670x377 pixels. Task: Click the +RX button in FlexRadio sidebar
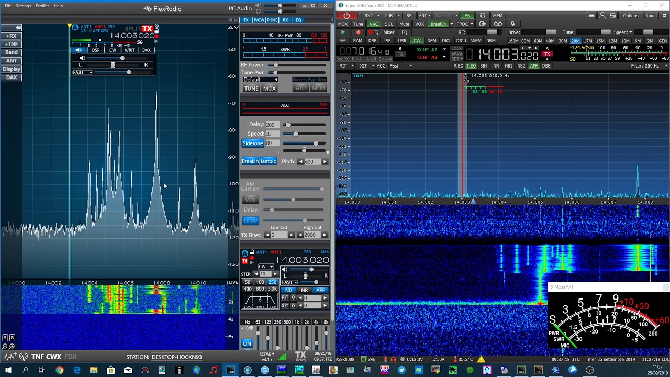[x=12, y=36]
